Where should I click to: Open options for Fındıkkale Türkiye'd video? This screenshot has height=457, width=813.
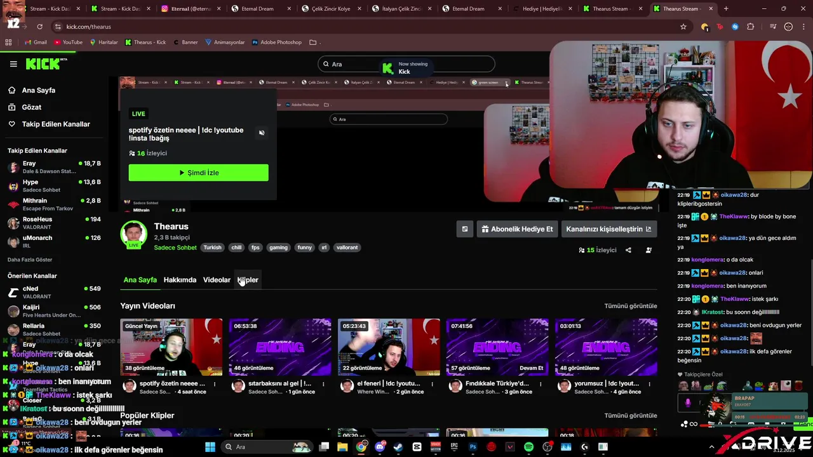(x=541, y=384)
